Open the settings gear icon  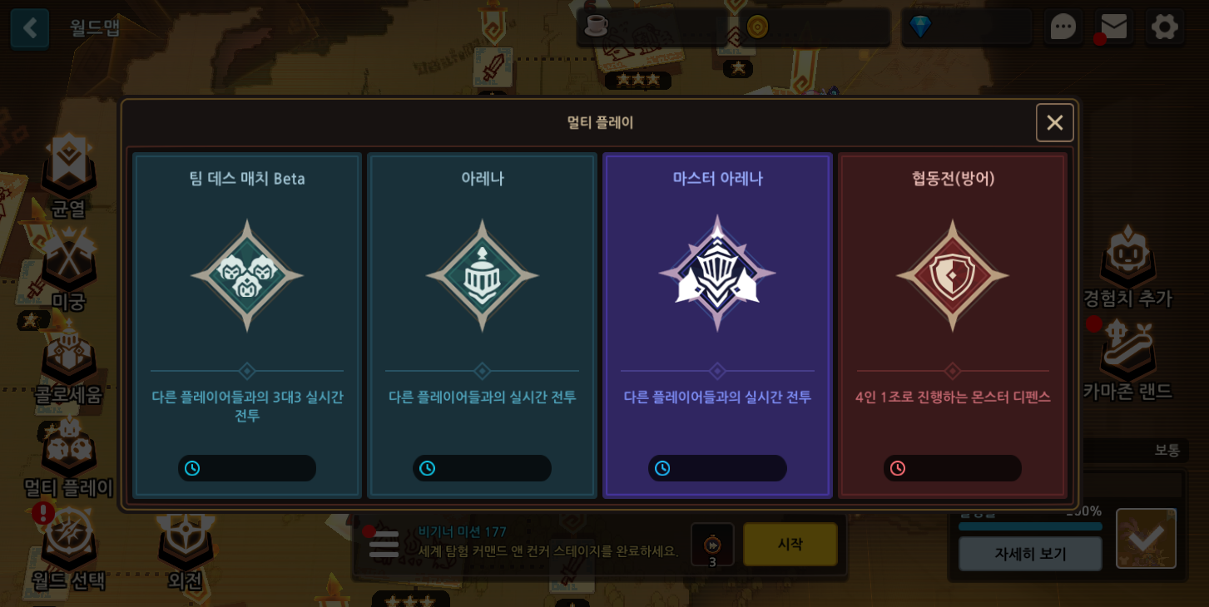pyautogui.click(x=1164, y=27)
